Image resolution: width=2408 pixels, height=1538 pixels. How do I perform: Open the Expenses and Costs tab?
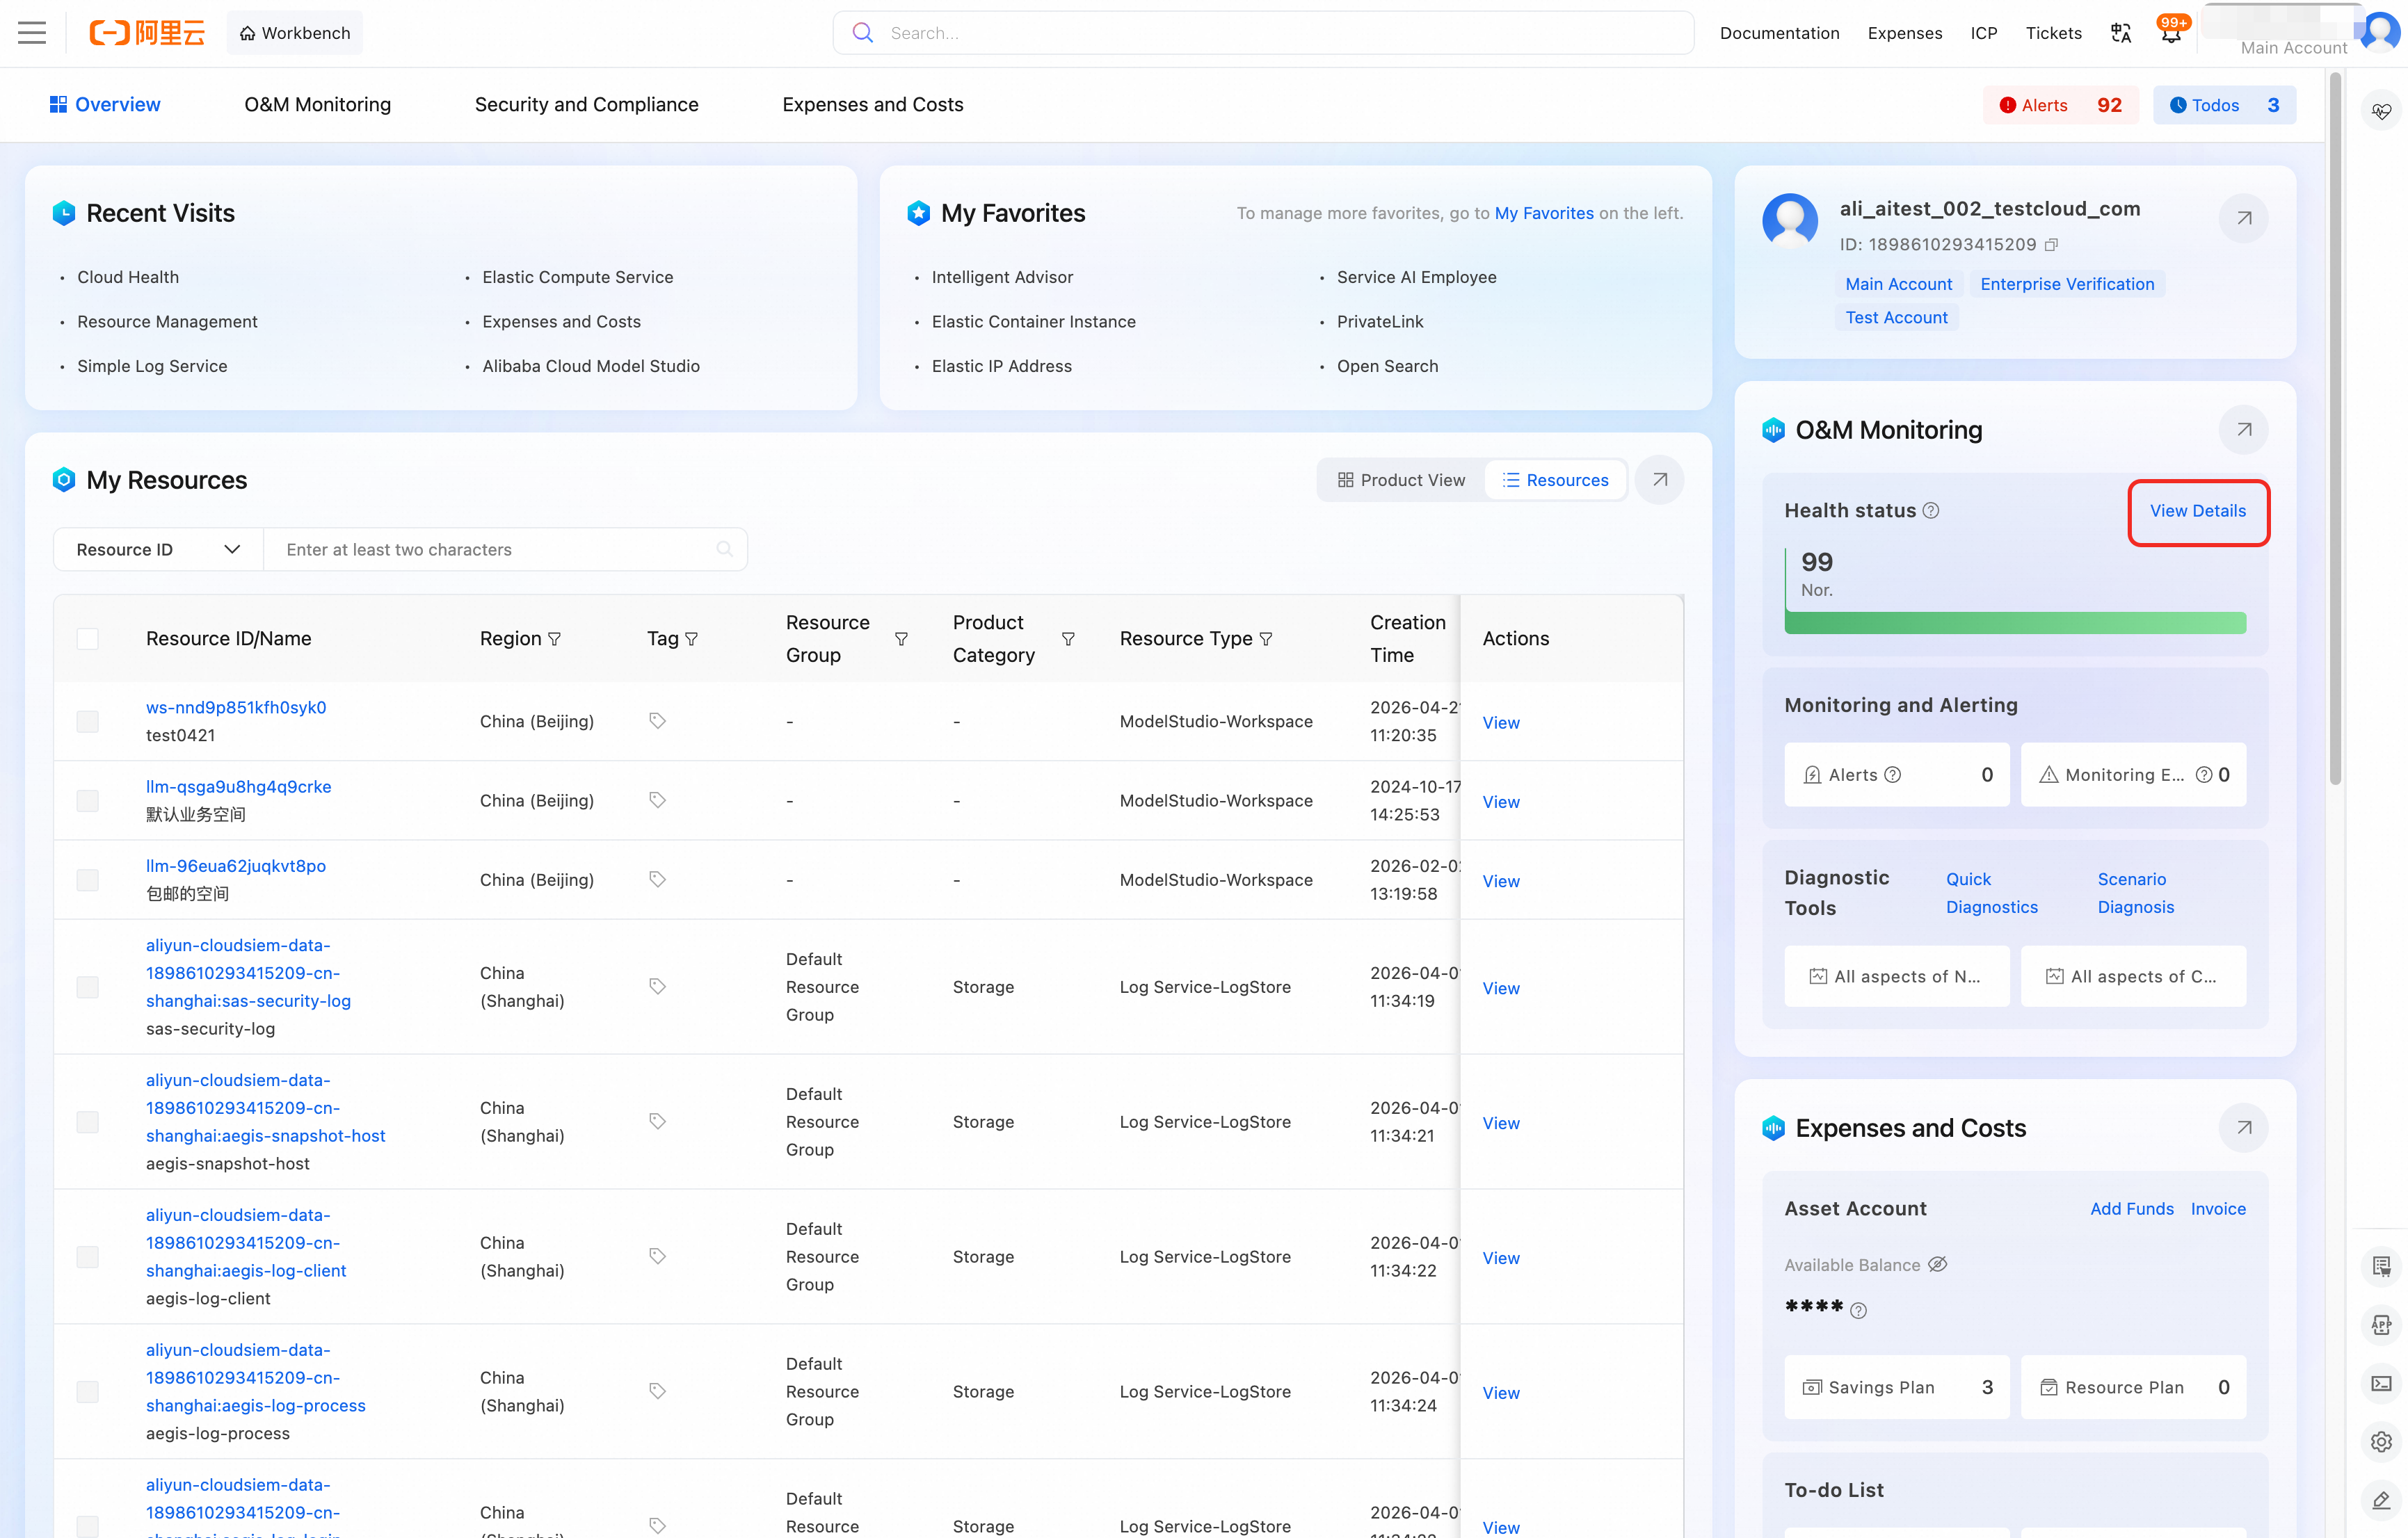point(873,104)
